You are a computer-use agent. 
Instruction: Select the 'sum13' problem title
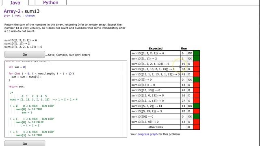pyautogui.click(x=32, y=11)
